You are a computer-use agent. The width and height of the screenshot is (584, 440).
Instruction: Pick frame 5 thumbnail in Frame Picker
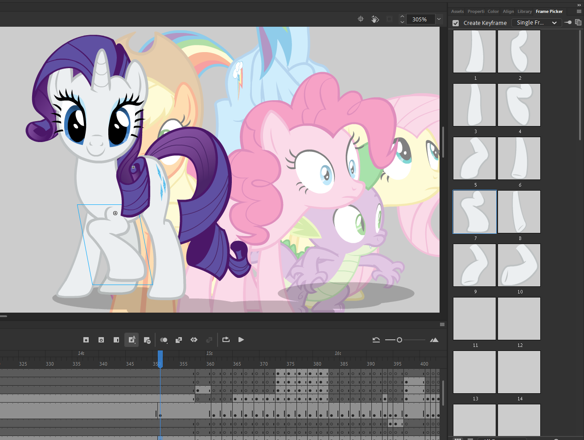tap(475, 158)
